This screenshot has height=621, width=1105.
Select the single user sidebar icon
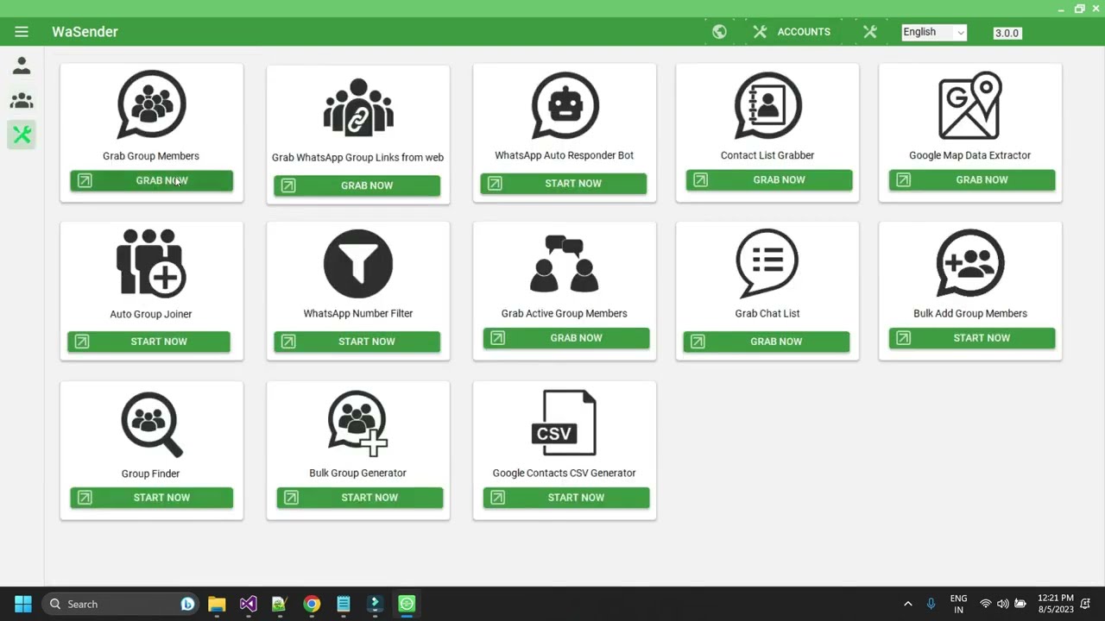point(22,66)
